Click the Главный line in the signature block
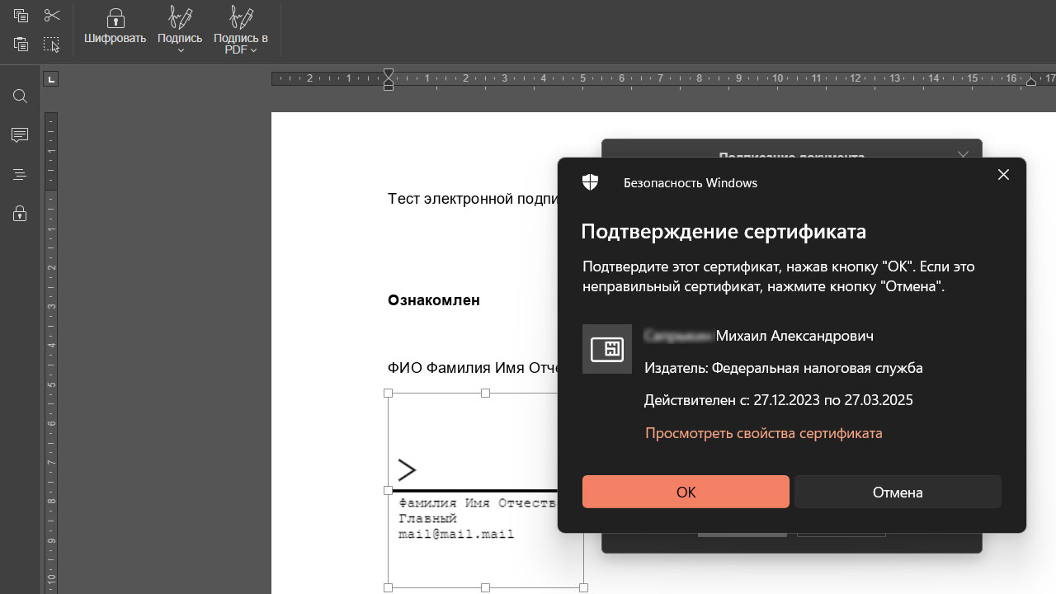 (427, 519)
